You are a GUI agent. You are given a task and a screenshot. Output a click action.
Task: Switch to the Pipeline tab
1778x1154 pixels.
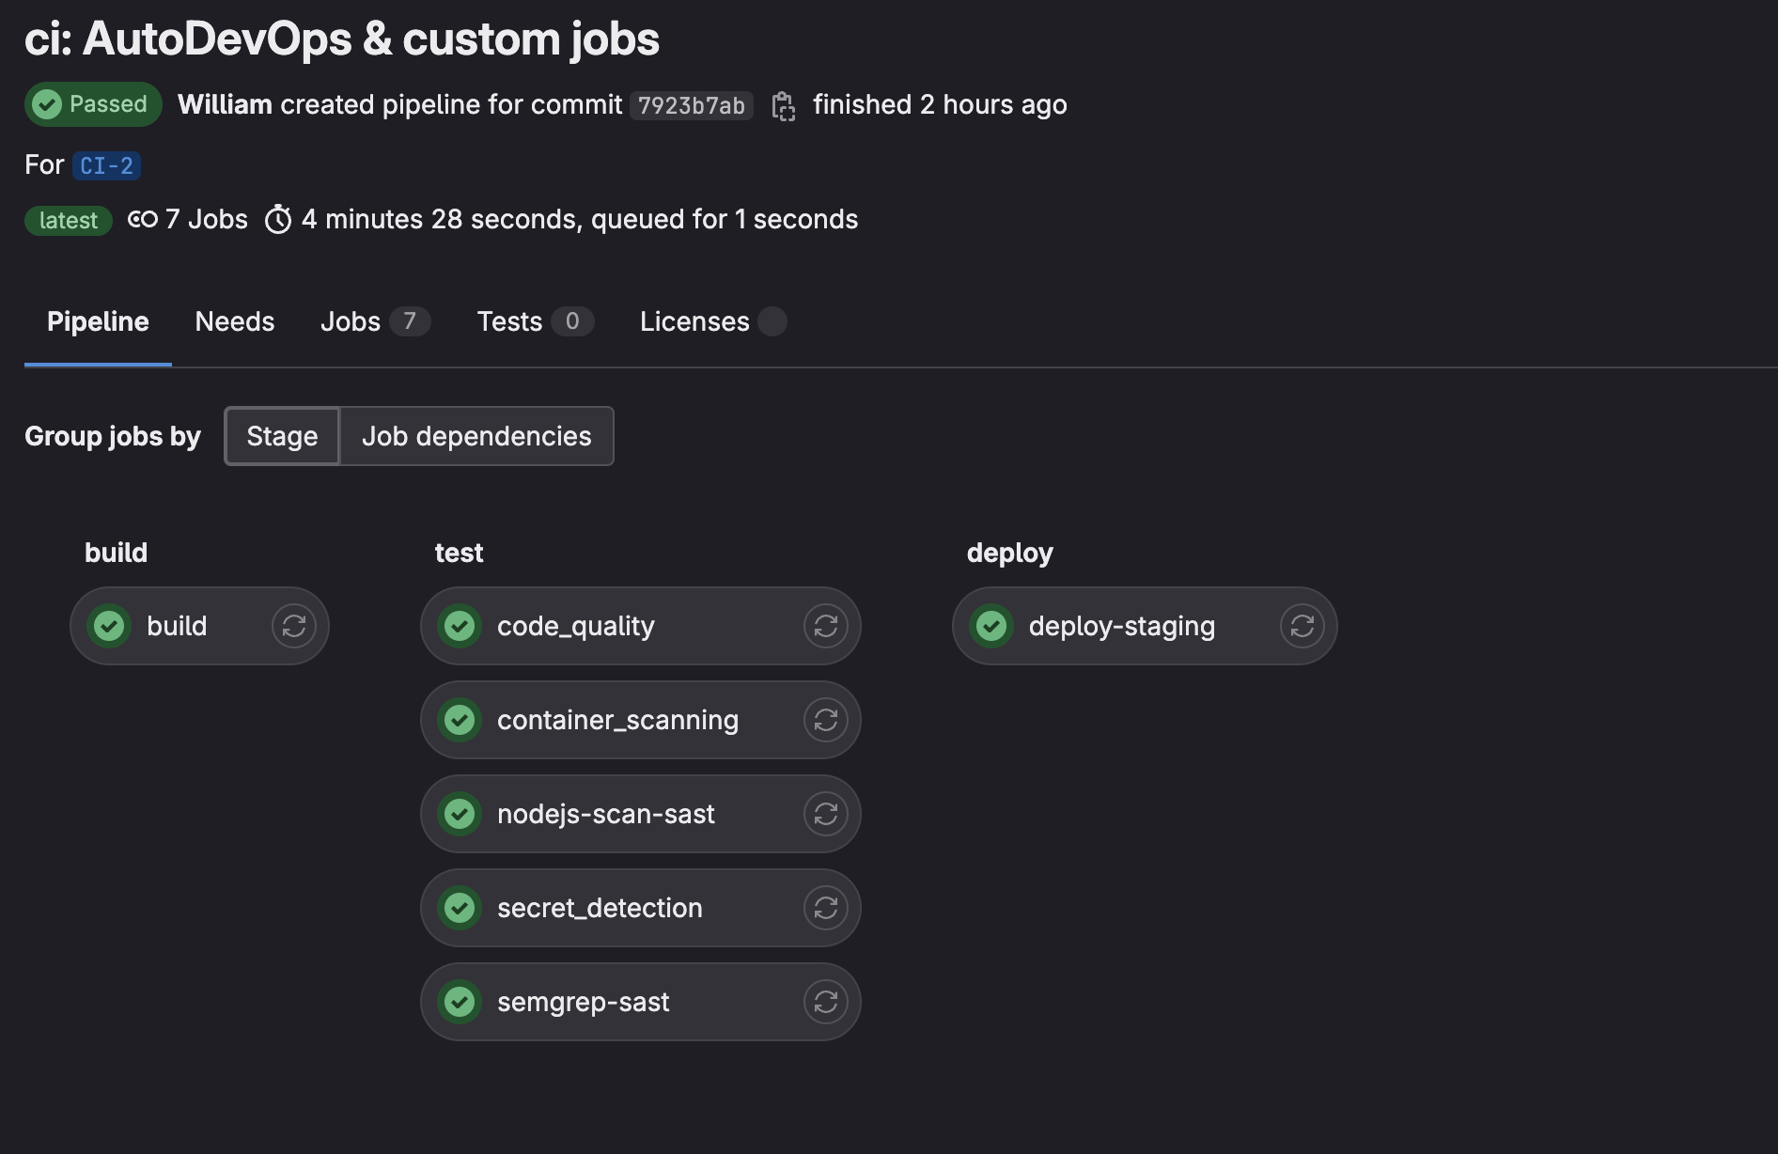pos(98,321)
